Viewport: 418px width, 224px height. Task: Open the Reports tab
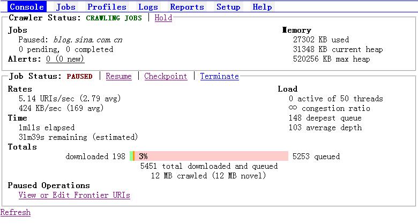(x=187, y=6)
